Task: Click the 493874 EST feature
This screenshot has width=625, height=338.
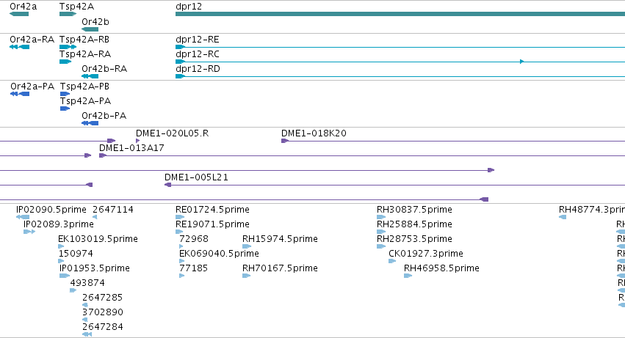Action: click(x=73, y=290)
